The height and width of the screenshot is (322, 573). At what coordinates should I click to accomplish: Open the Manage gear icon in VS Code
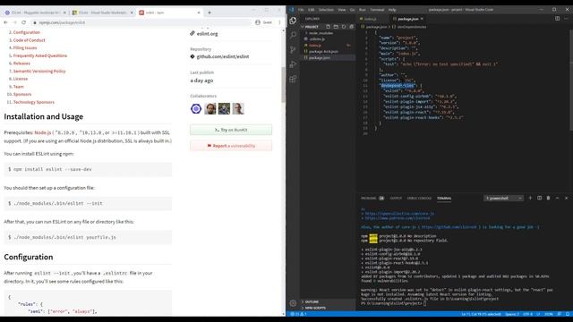(x=293, y=303)
